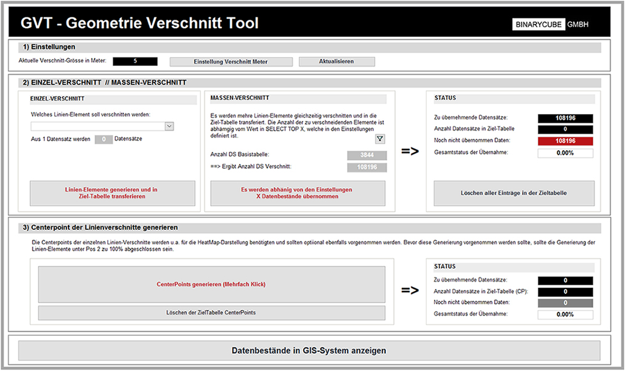Click the Anzahl DS Basistabelle value 3844
625x371 pixels.
coord(366,155)
